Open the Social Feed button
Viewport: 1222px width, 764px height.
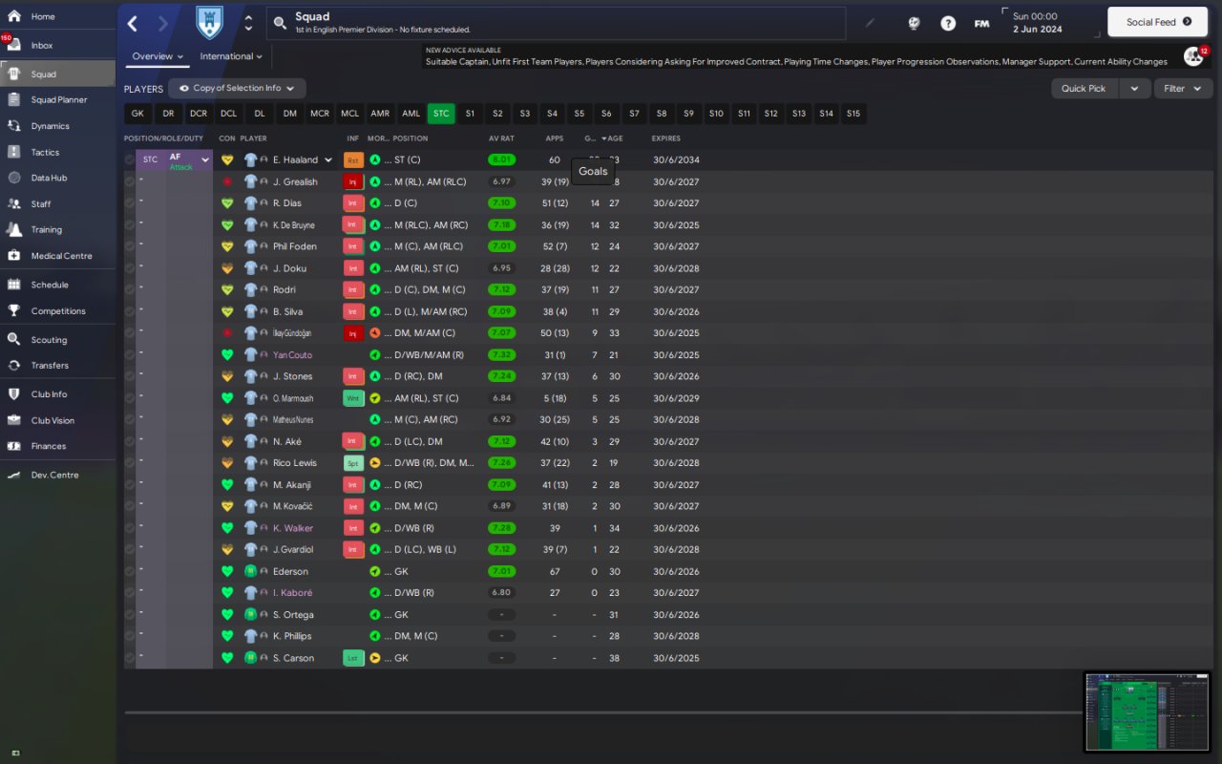[1158, 22]
